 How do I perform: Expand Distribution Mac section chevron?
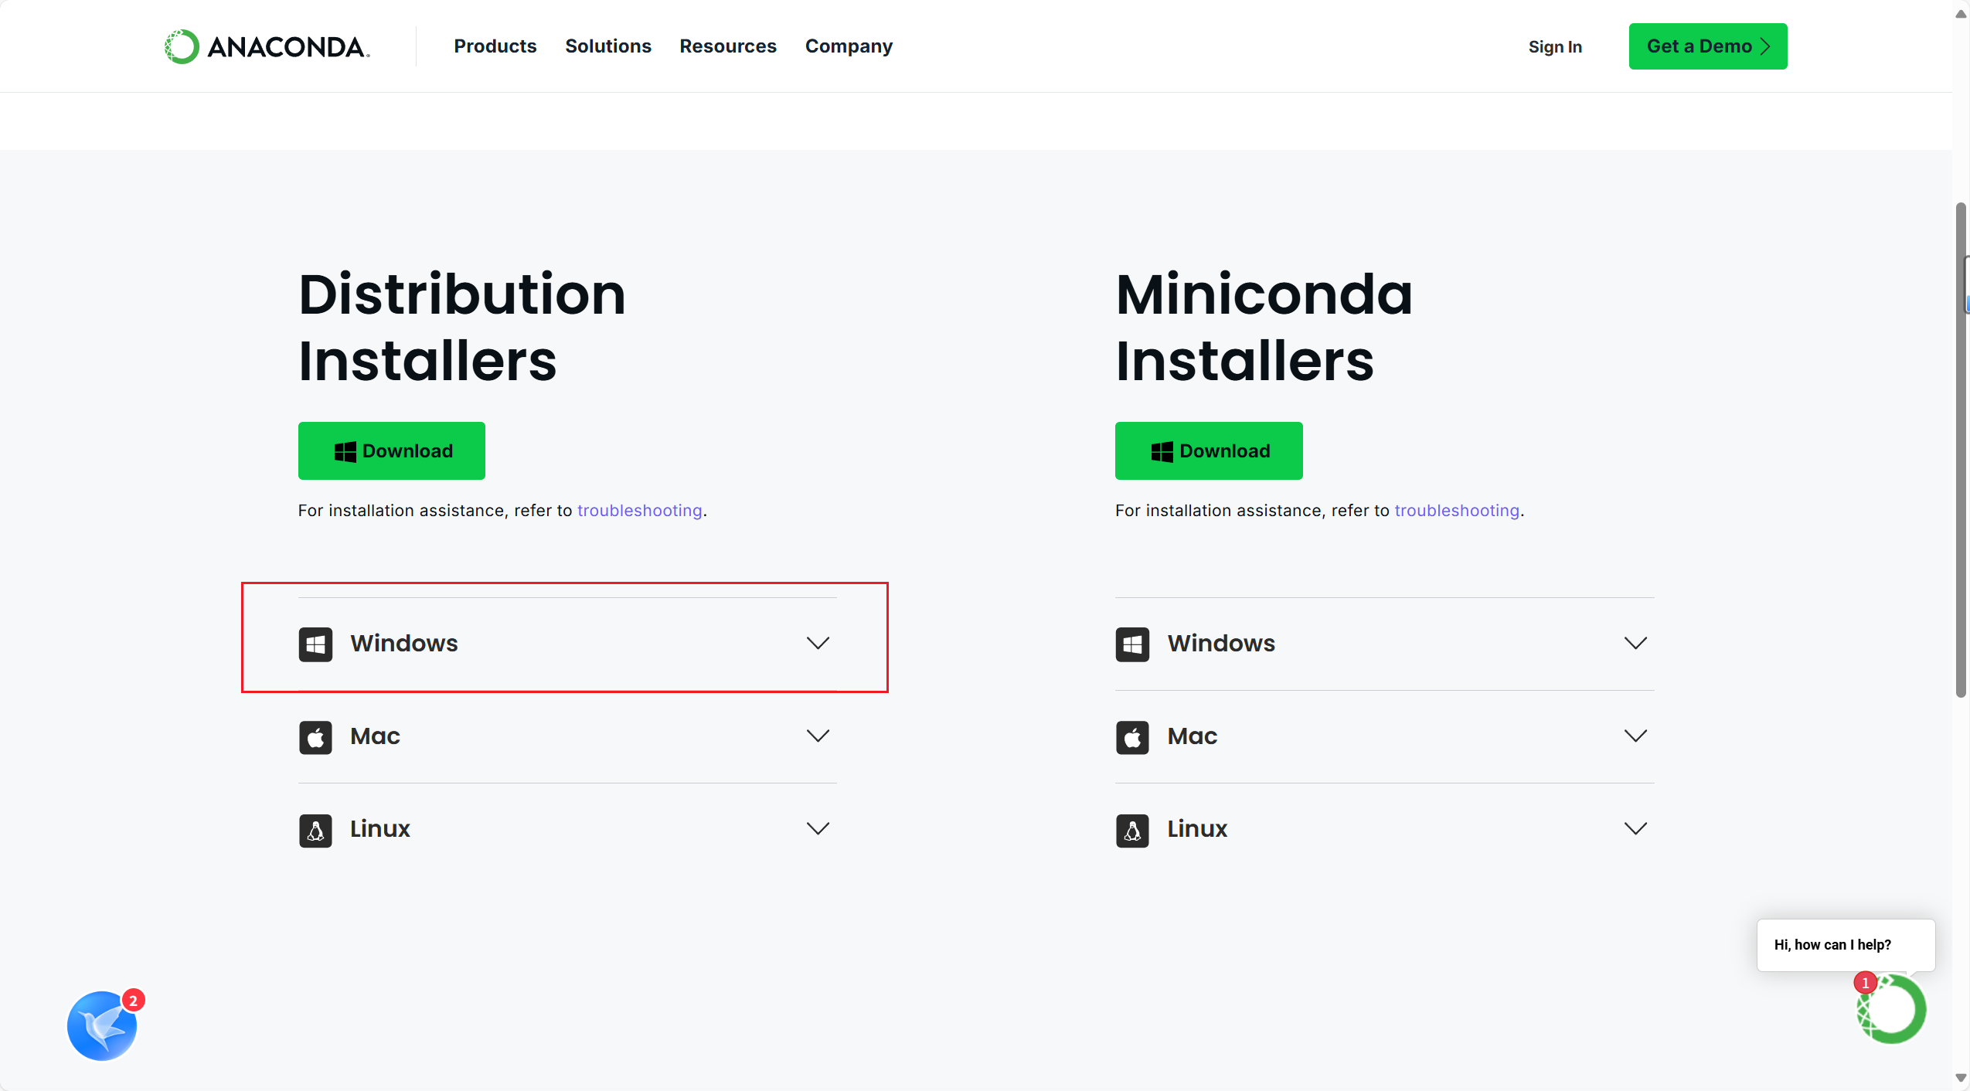coord(818,736)
